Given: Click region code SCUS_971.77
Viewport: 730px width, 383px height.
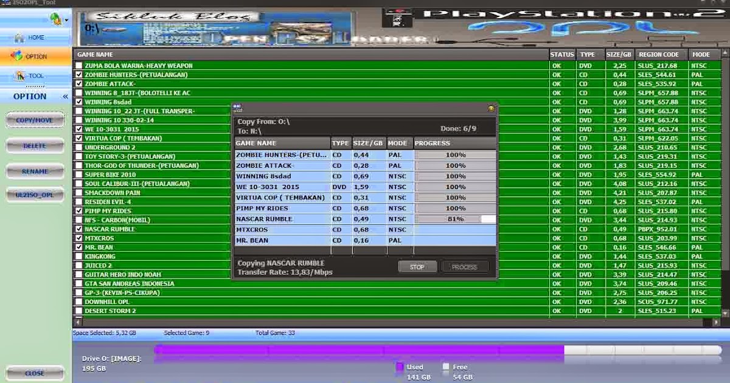Looking at the screenshot, I should tap(658, 302).
